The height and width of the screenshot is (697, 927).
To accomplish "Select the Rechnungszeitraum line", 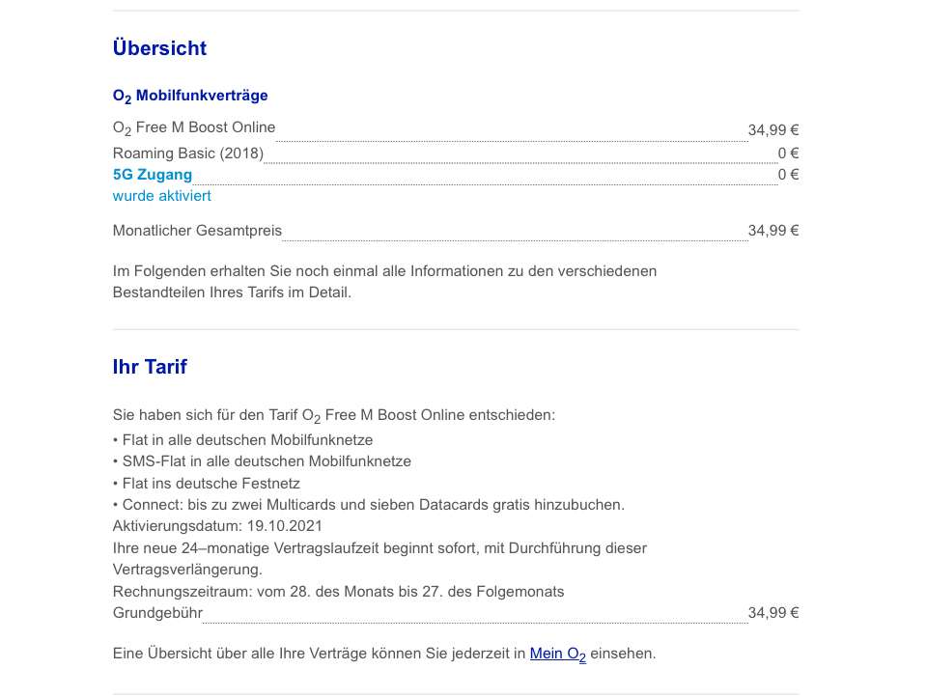I will (x=339, y=592).
